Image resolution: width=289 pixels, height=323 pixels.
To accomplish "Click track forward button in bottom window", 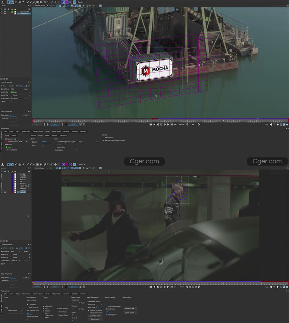I will click(x=199, y=287).
